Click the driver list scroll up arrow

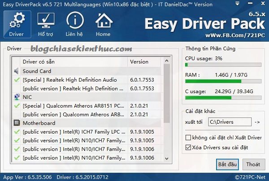click(167, 61)
